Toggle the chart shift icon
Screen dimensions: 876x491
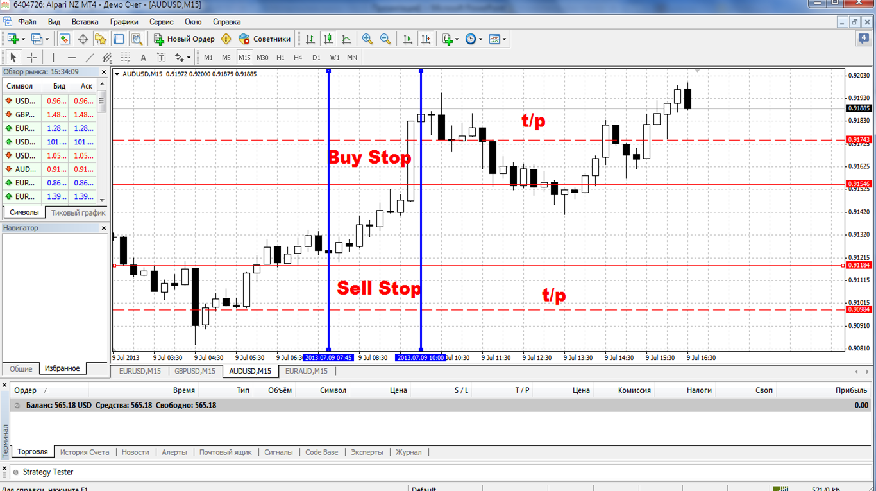426,39
